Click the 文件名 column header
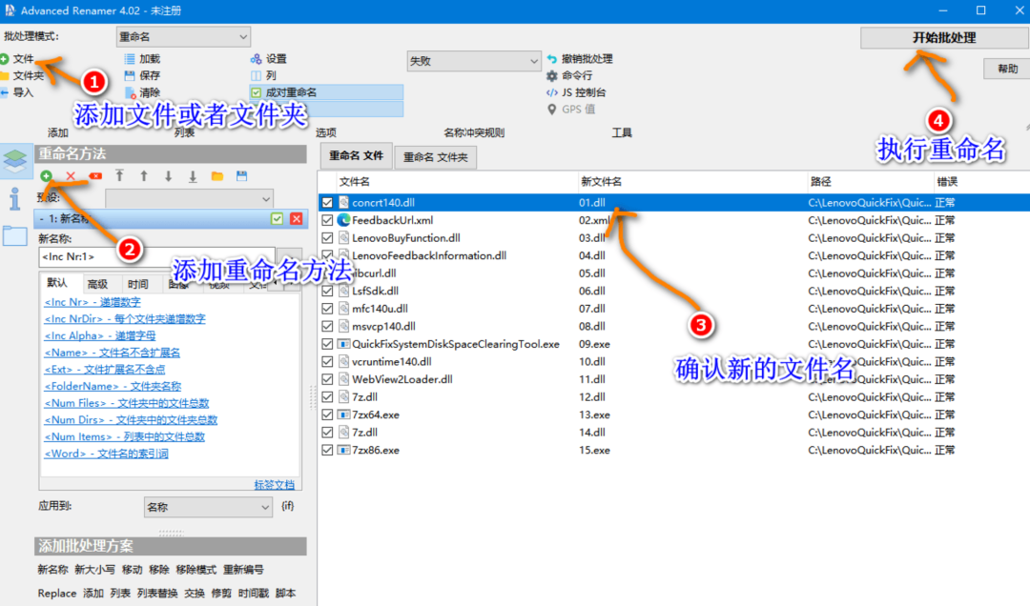The image size is (1030, 606). pyautogui.click(x=457, y=182)
